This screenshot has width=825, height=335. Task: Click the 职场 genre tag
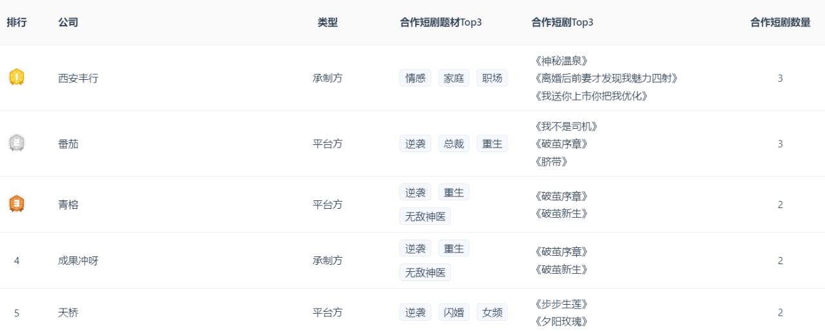(492, 79)
